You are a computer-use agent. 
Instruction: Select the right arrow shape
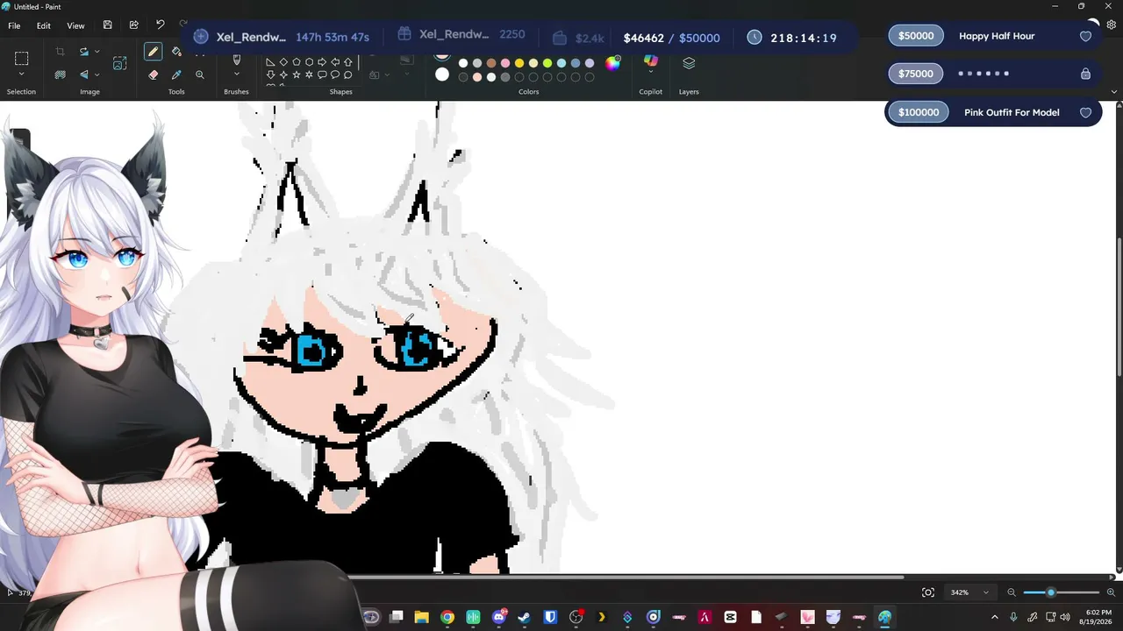tap(322, 62)
